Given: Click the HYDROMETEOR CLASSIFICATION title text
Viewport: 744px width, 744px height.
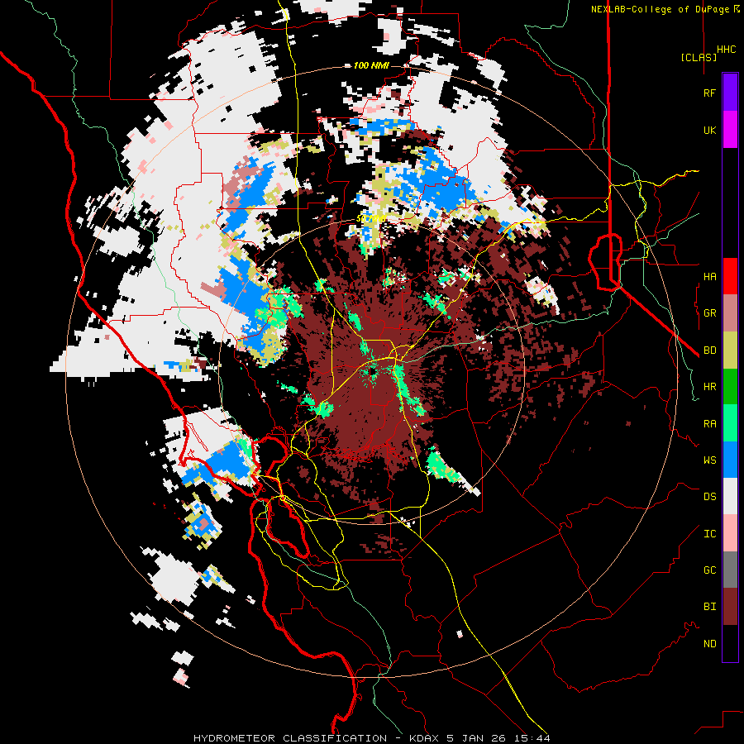Looking at the screenshot, I should pos(290,738).
